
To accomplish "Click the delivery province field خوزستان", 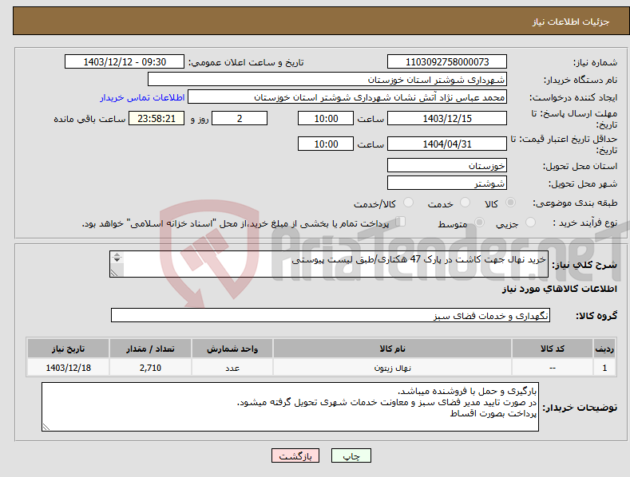I will (x=447, y=165).
